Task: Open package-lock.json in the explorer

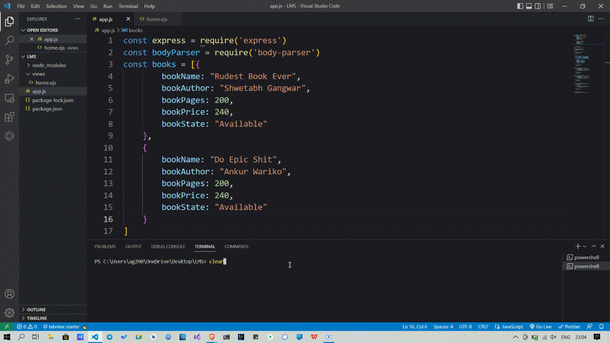Action: point(53,100)
